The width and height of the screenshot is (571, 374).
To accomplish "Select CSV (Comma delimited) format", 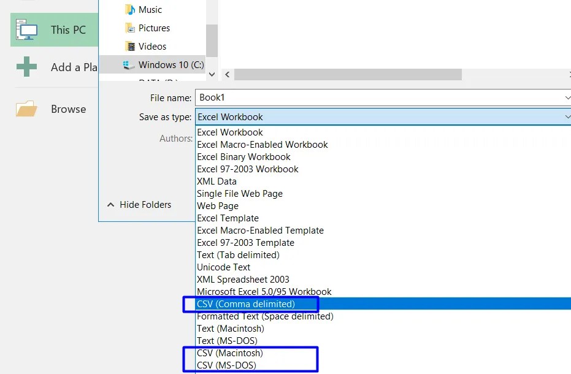I will pos(245,303).
